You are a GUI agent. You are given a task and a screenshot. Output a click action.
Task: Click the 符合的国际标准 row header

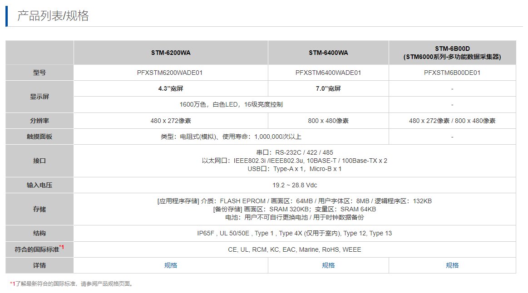[39, 249]
